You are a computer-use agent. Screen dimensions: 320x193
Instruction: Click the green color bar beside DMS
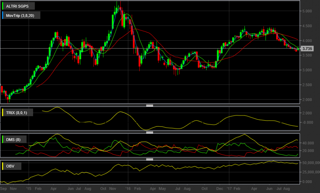coord(3,140)
